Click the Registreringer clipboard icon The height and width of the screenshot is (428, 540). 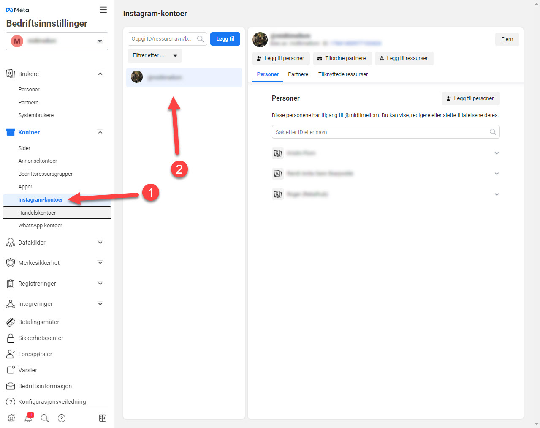coord(11,284)
